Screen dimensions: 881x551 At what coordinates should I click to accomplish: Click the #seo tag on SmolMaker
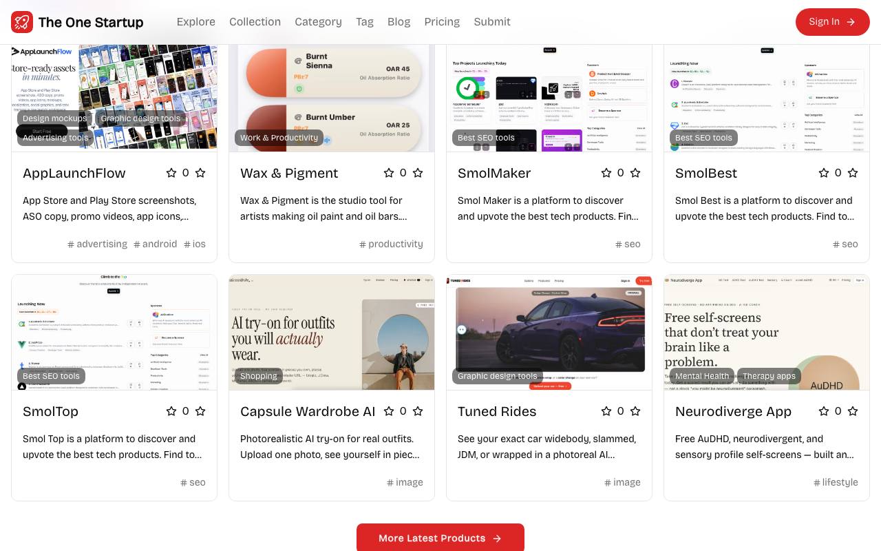pyautogui.click(x=628, y=244)
